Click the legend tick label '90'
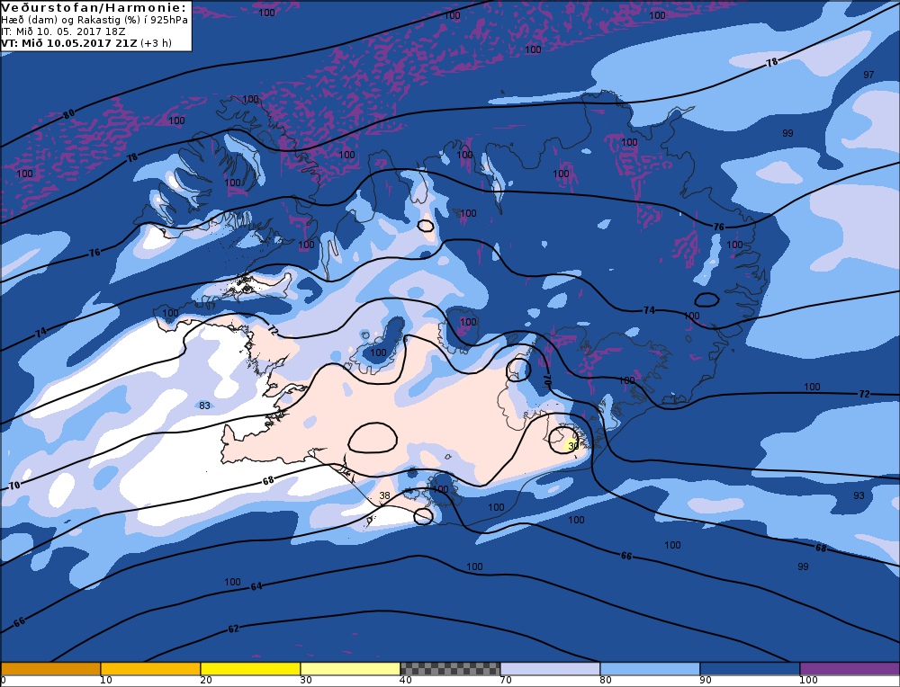The image size is (900, 687). tap(706, 680)
